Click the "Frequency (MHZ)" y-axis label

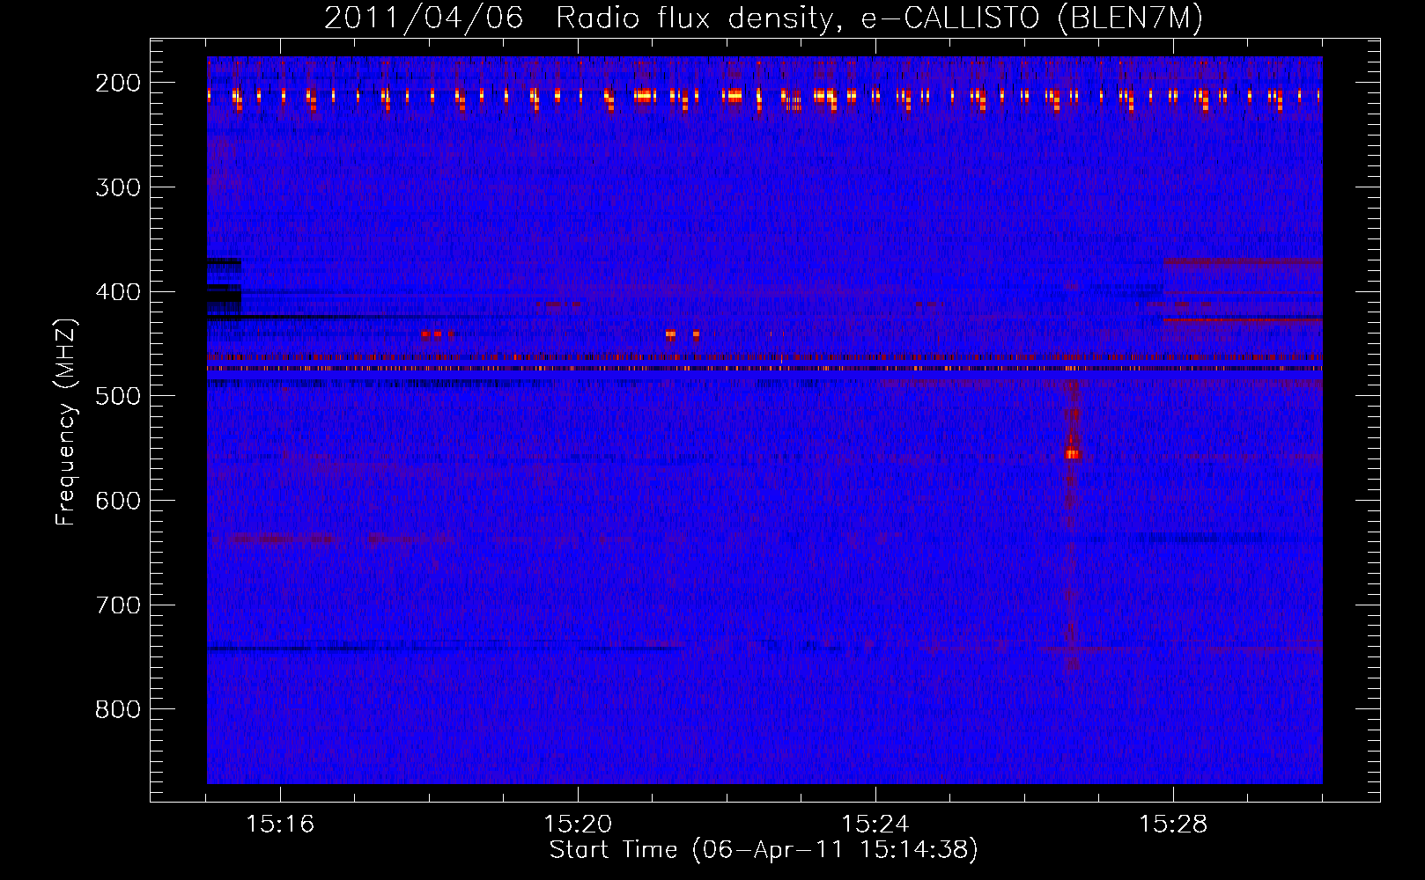[x=66, y=422]
